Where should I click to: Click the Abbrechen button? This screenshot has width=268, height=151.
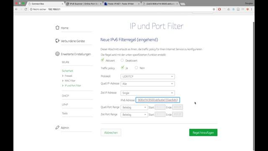111,133
